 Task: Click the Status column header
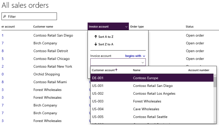point(190,27)
